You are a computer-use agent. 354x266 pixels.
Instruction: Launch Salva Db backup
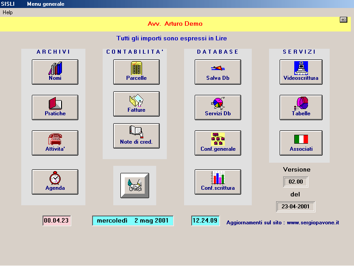pos(218,72)
